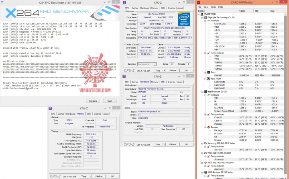Image resolution: width=289 pixels, height=179 pixels.
Task: Collapse the Fans PWM node
Action: pyautogui.click(x=206, y=79)
